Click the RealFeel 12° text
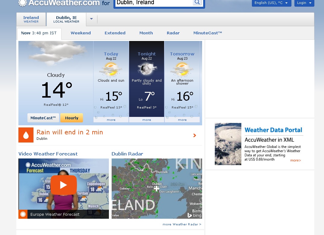This screenshot has height=235, width=324. point(56,105)
